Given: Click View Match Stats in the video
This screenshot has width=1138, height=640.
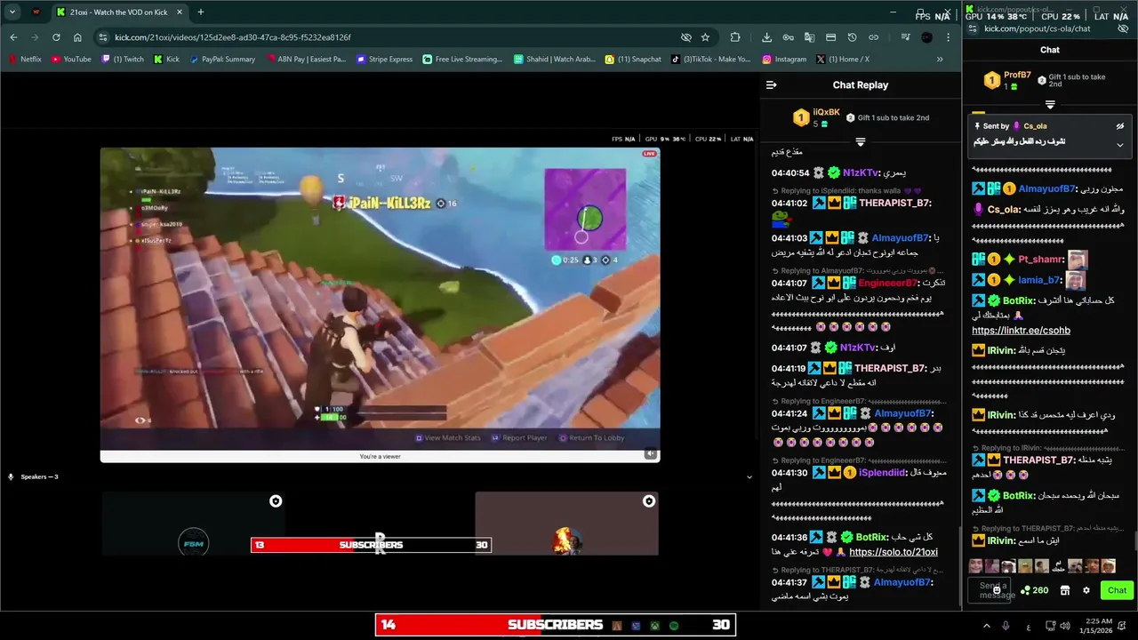Looking at the screenshot, I should tap(447, 437).
